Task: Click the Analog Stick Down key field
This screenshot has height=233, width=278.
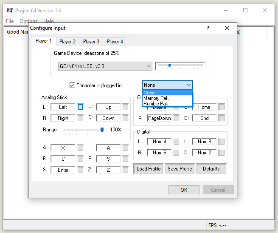Action: (x=108, y=118)
